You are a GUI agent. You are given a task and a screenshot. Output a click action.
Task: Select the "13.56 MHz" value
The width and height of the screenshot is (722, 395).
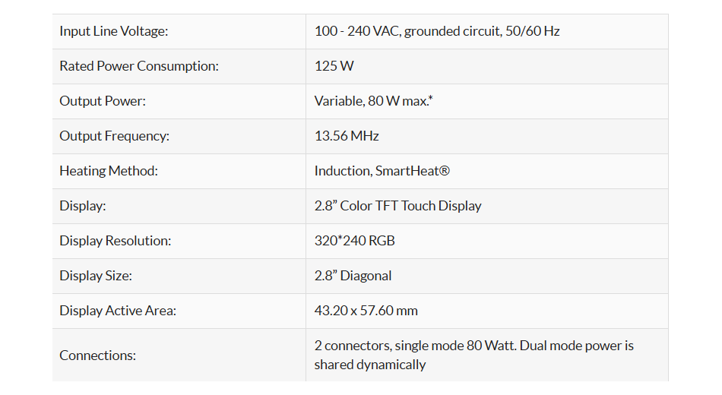(347, 136)
